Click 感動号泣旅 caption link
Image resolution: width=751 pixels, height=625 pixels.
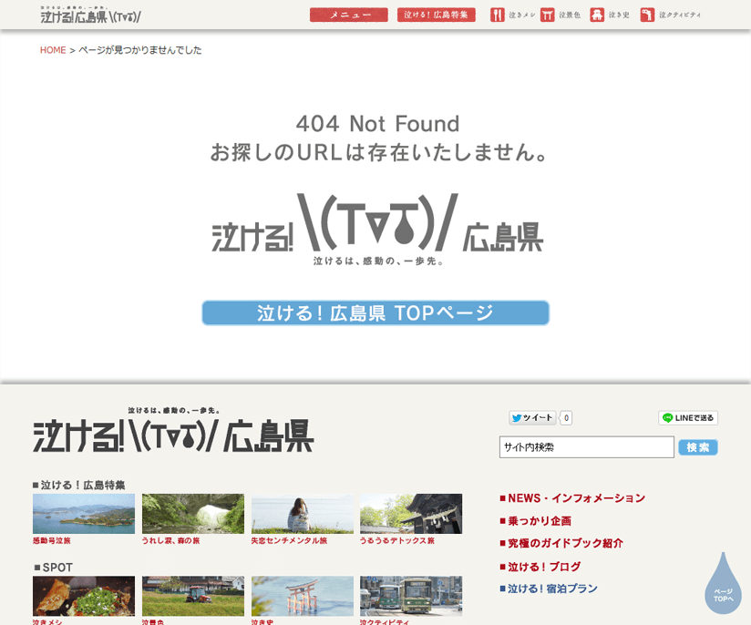(x=52, y=540)
